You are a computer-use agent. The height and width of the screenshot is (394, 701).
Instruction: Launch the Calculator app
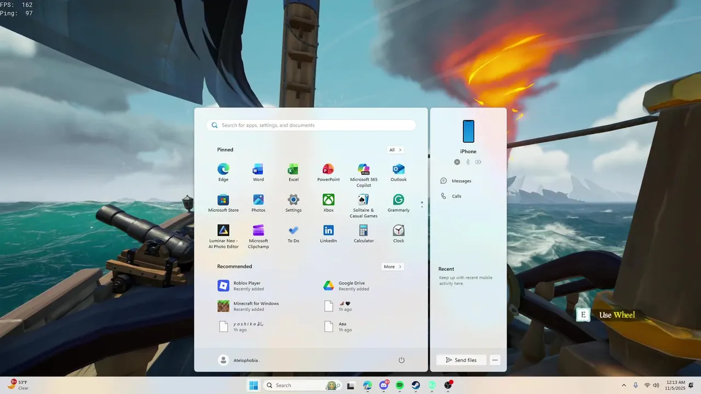coord(364,234)
